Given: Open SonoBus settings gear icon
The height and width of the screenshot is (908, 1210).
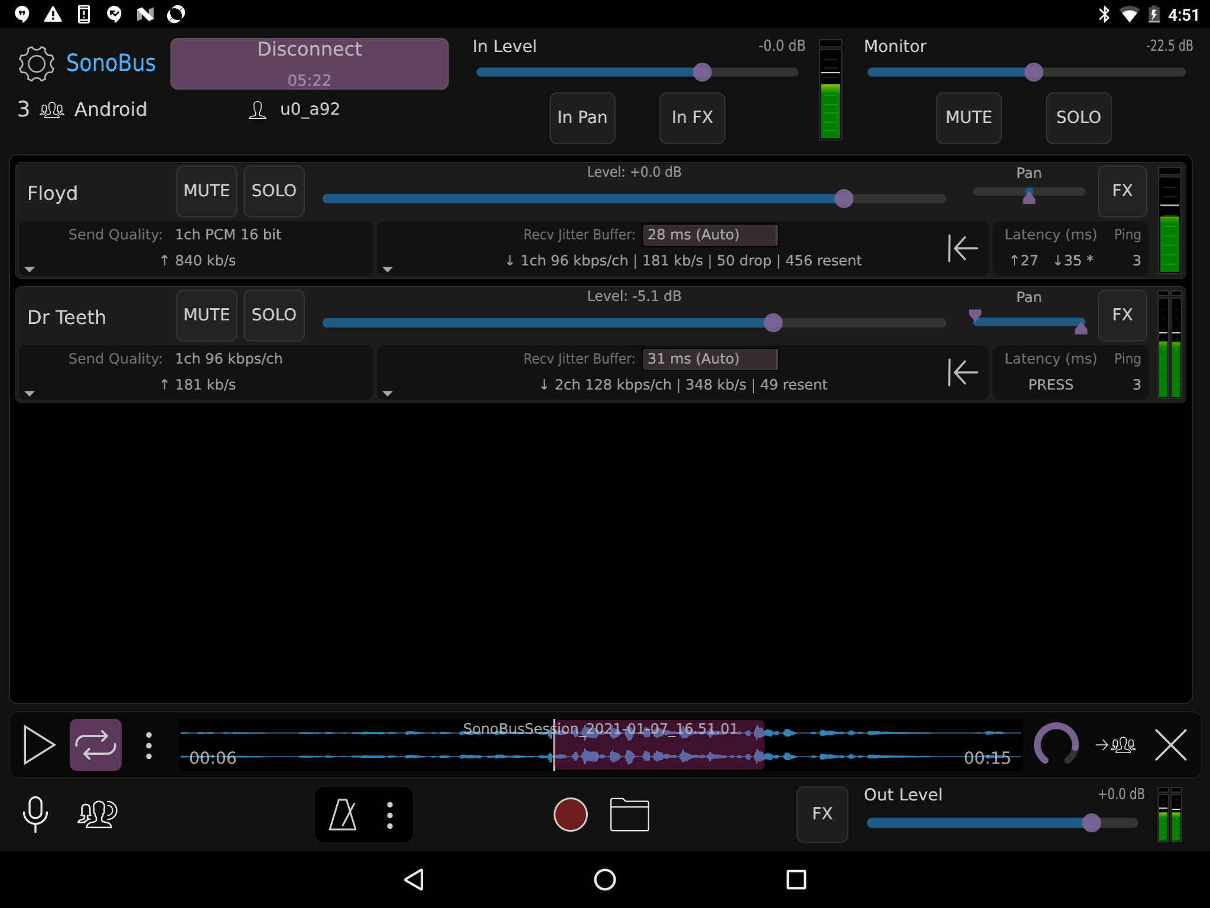Looking at the screenshot, I should [36, 63].
